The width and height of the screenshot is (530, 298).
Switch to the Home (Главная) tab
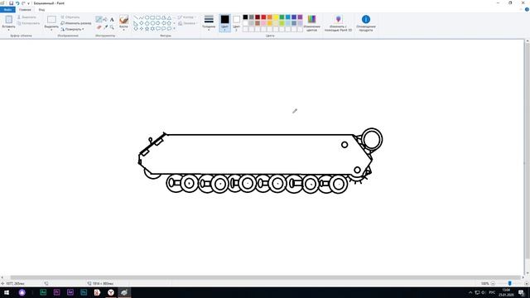25,9
